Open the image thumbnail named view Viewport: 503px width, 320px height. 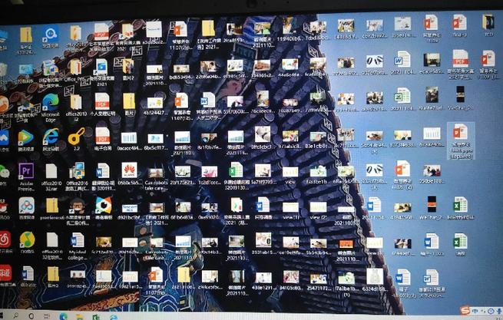290,172
